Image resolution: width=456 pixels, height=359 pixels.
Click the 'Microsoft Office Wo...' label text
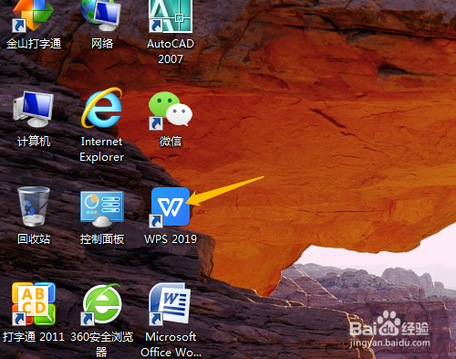coord(171,344)
